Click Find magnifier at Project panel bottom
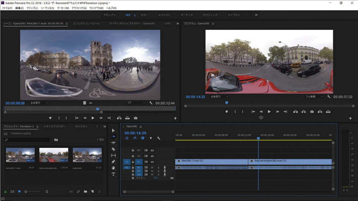The height and width of the screenshot is (201, 358). [x=78, y=192]
